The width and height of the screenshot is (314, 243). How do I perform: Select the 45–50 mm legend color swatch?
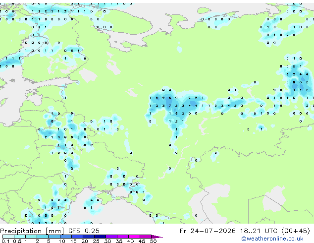145,237
